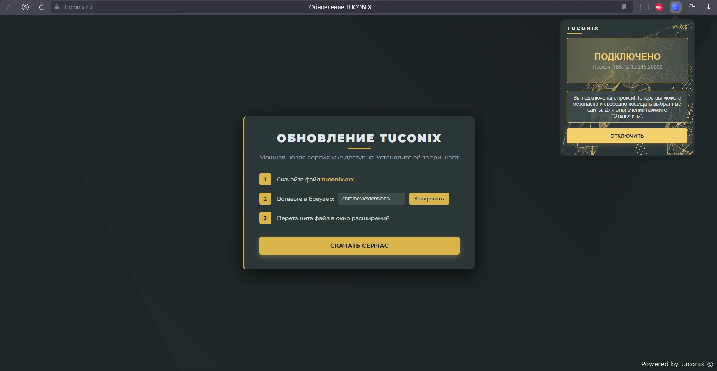Click the ПОДКЛЮЧЕНО status panel

(x=627, y=60)
